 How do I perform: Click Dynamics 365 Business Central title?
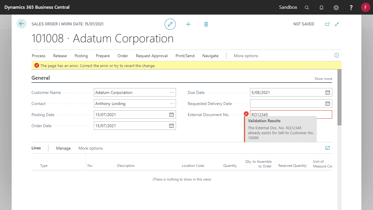(x=37, y=7)
